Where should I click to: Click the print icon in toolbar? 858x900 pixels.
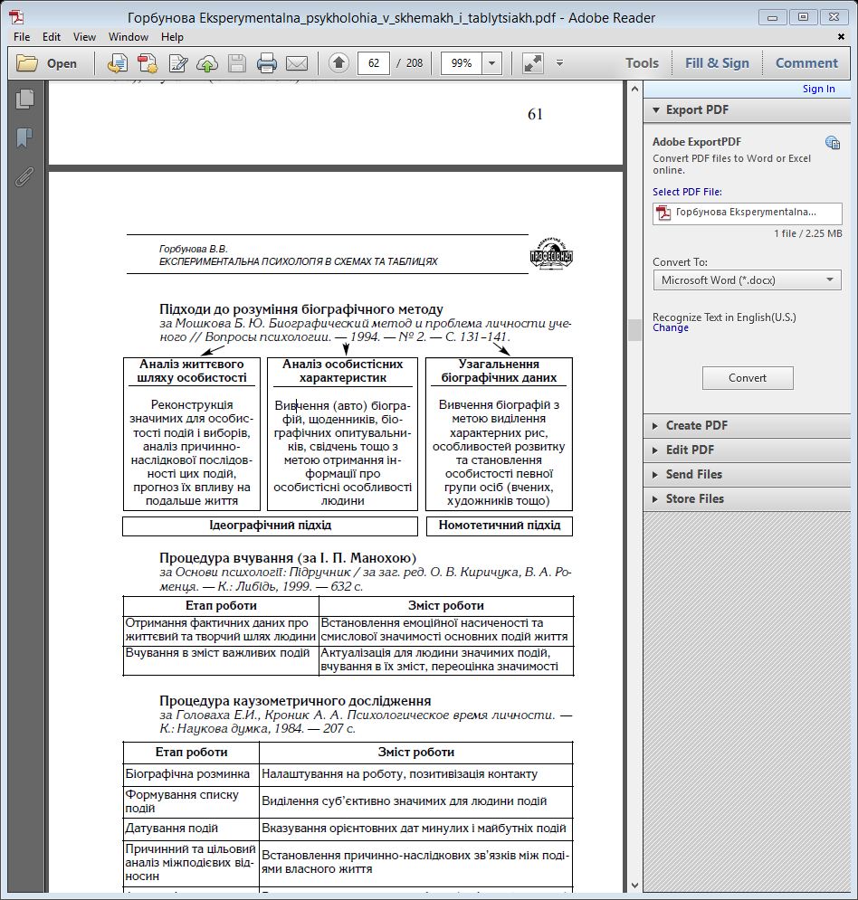[266, 63]
